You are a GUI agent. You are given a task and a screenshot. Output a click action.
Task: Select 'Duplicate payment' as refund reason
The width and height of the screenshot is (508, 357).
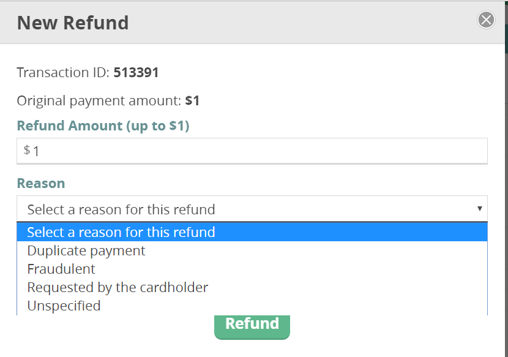[86, 250]
